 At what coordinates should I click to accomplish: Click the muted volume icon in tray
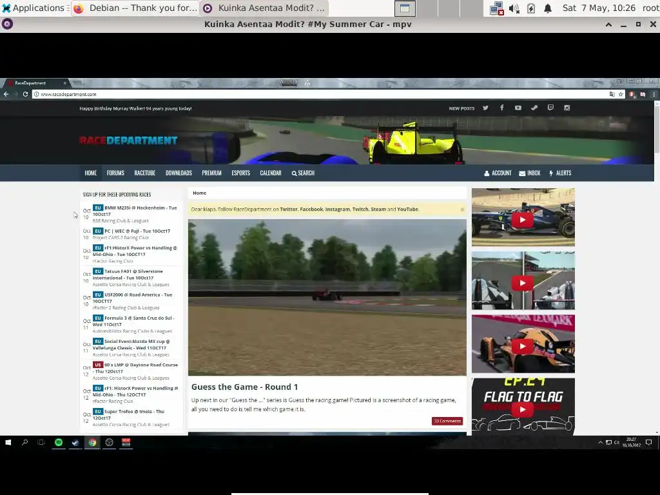pyautogui.click(x=514, y=8)
